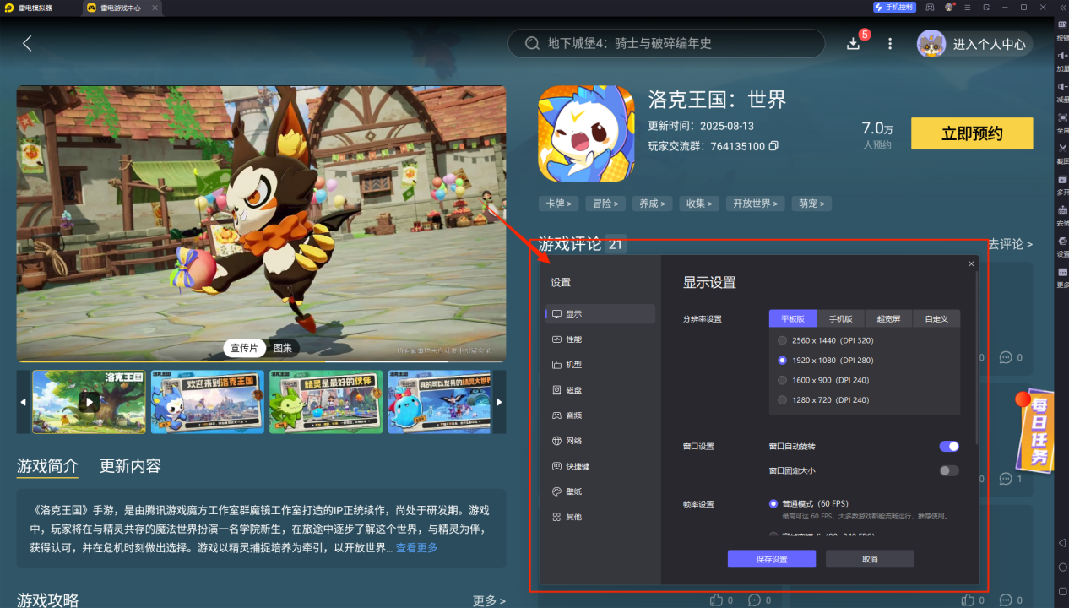Viewport: 1069px width, 608px height.
Task: Play the video on first thumbnail
Action: tap(89, 403)
